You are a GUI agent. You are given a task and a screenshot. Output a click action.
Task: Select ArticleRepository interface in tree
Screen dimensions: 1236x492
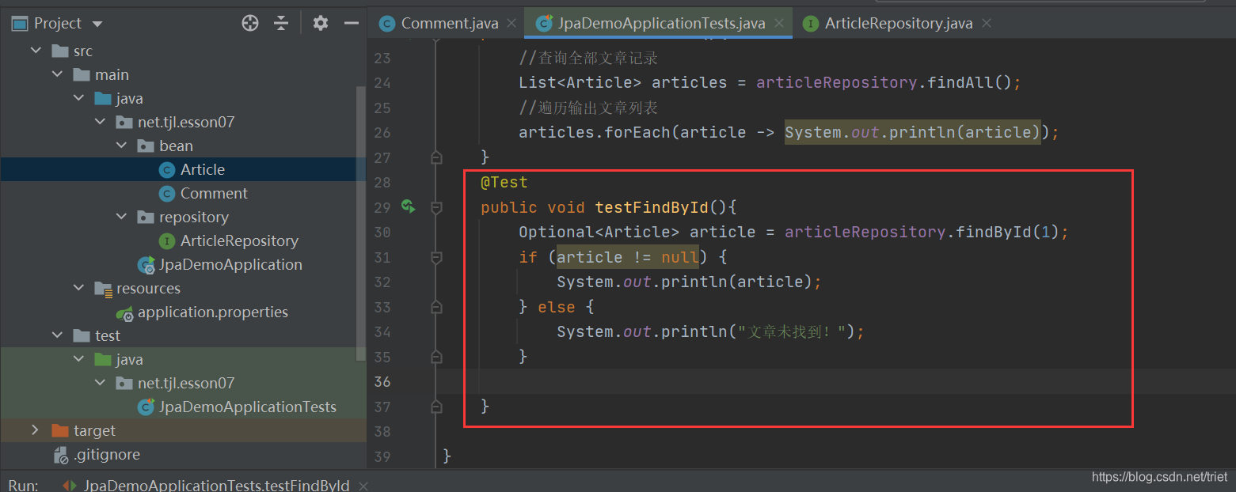pyautogui.click(x=239, y=240)
